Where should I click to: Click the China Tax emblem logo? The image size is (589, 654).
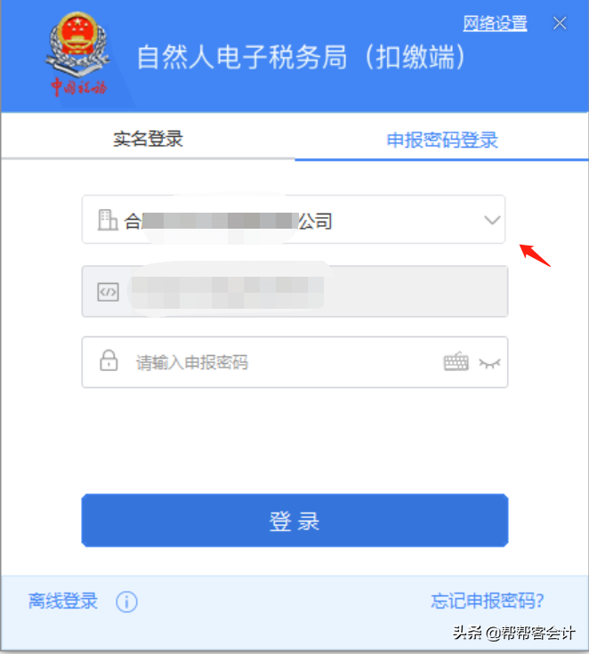(x=77, y=54)
